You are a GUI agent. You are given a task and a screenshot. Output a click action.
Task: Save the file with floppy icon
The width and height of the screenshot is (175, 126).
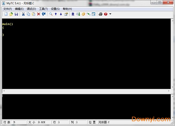tap(16, 14)
